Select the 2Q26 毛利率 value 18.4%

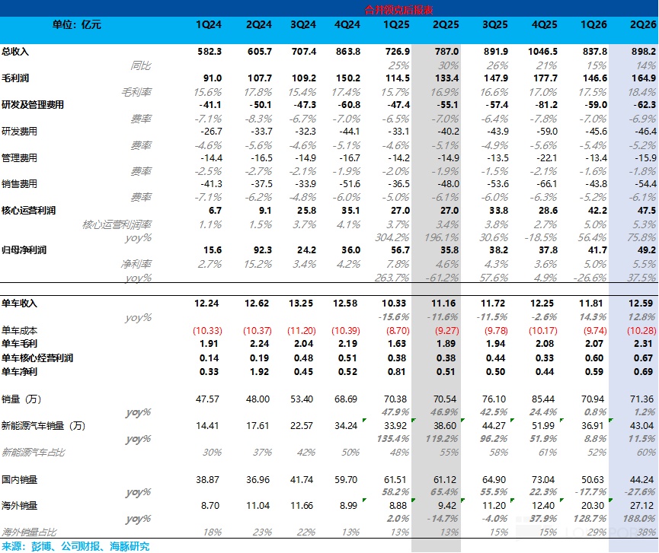click(641, 92)
